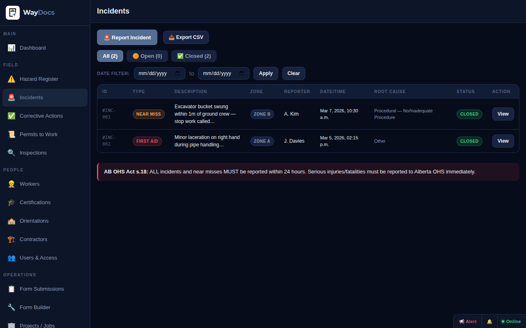Export incidents with Export CSV

point(186,37)
